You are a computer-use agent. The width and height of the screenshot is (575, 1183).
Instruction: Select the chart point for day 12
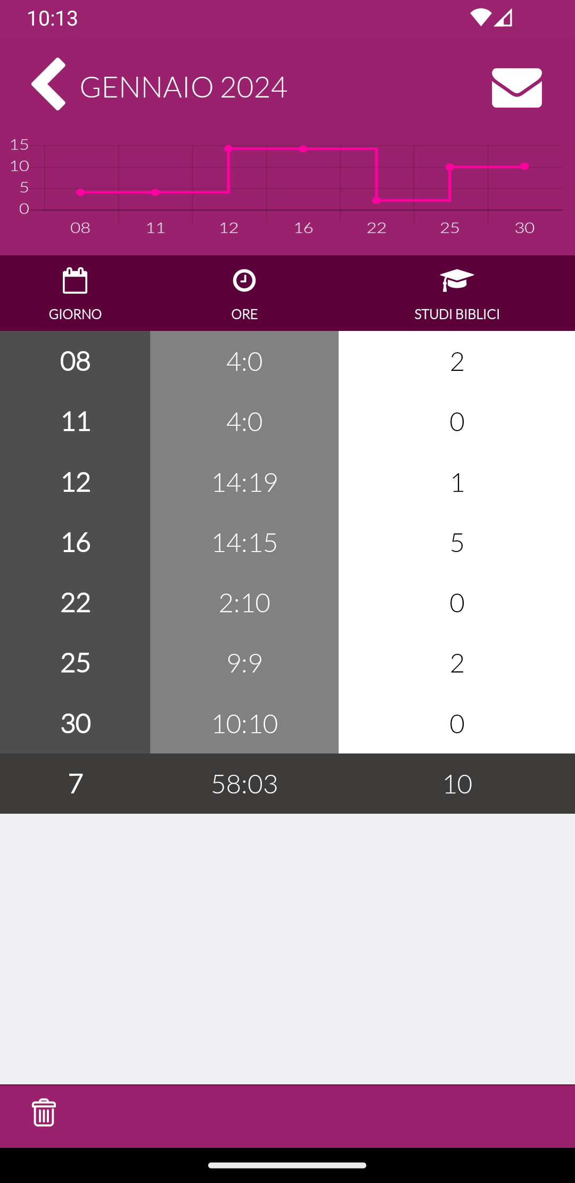pyautogui.click(x=228, y=149)
